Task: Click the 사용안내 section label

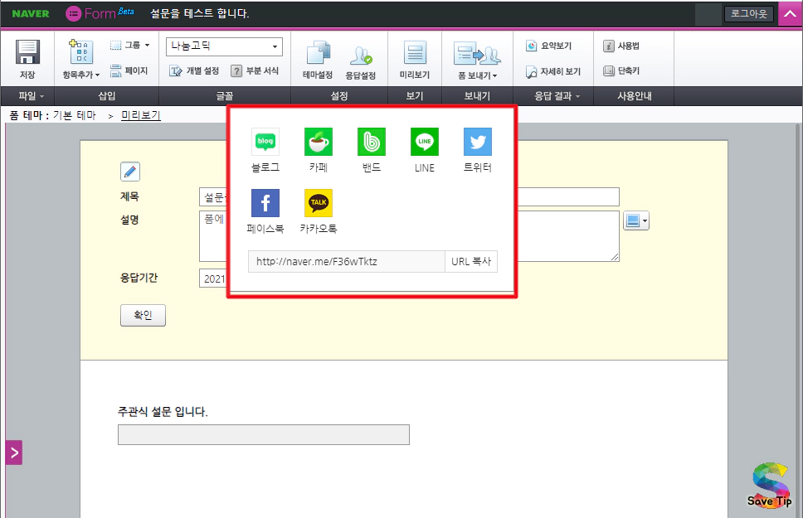Action: point(634,95)
